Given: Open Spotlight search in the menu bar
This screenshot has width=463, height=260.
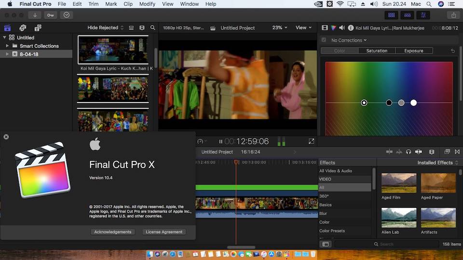Looking at the screenshot, I should (x=429, y=4).
